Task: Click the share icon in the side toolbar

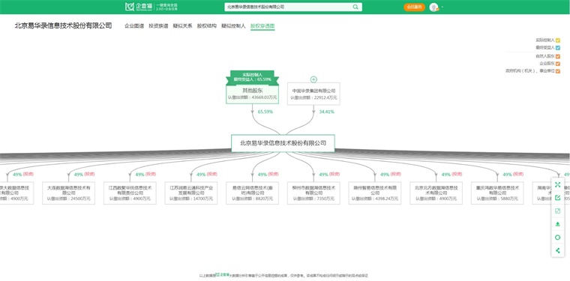Action: [x=558, y=250]
